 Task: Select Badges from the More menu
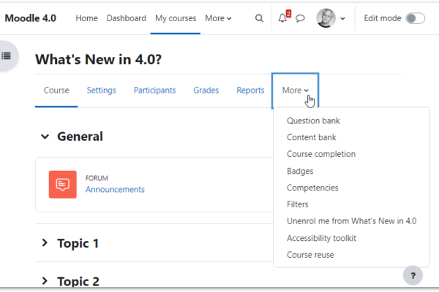pos(300,171)
